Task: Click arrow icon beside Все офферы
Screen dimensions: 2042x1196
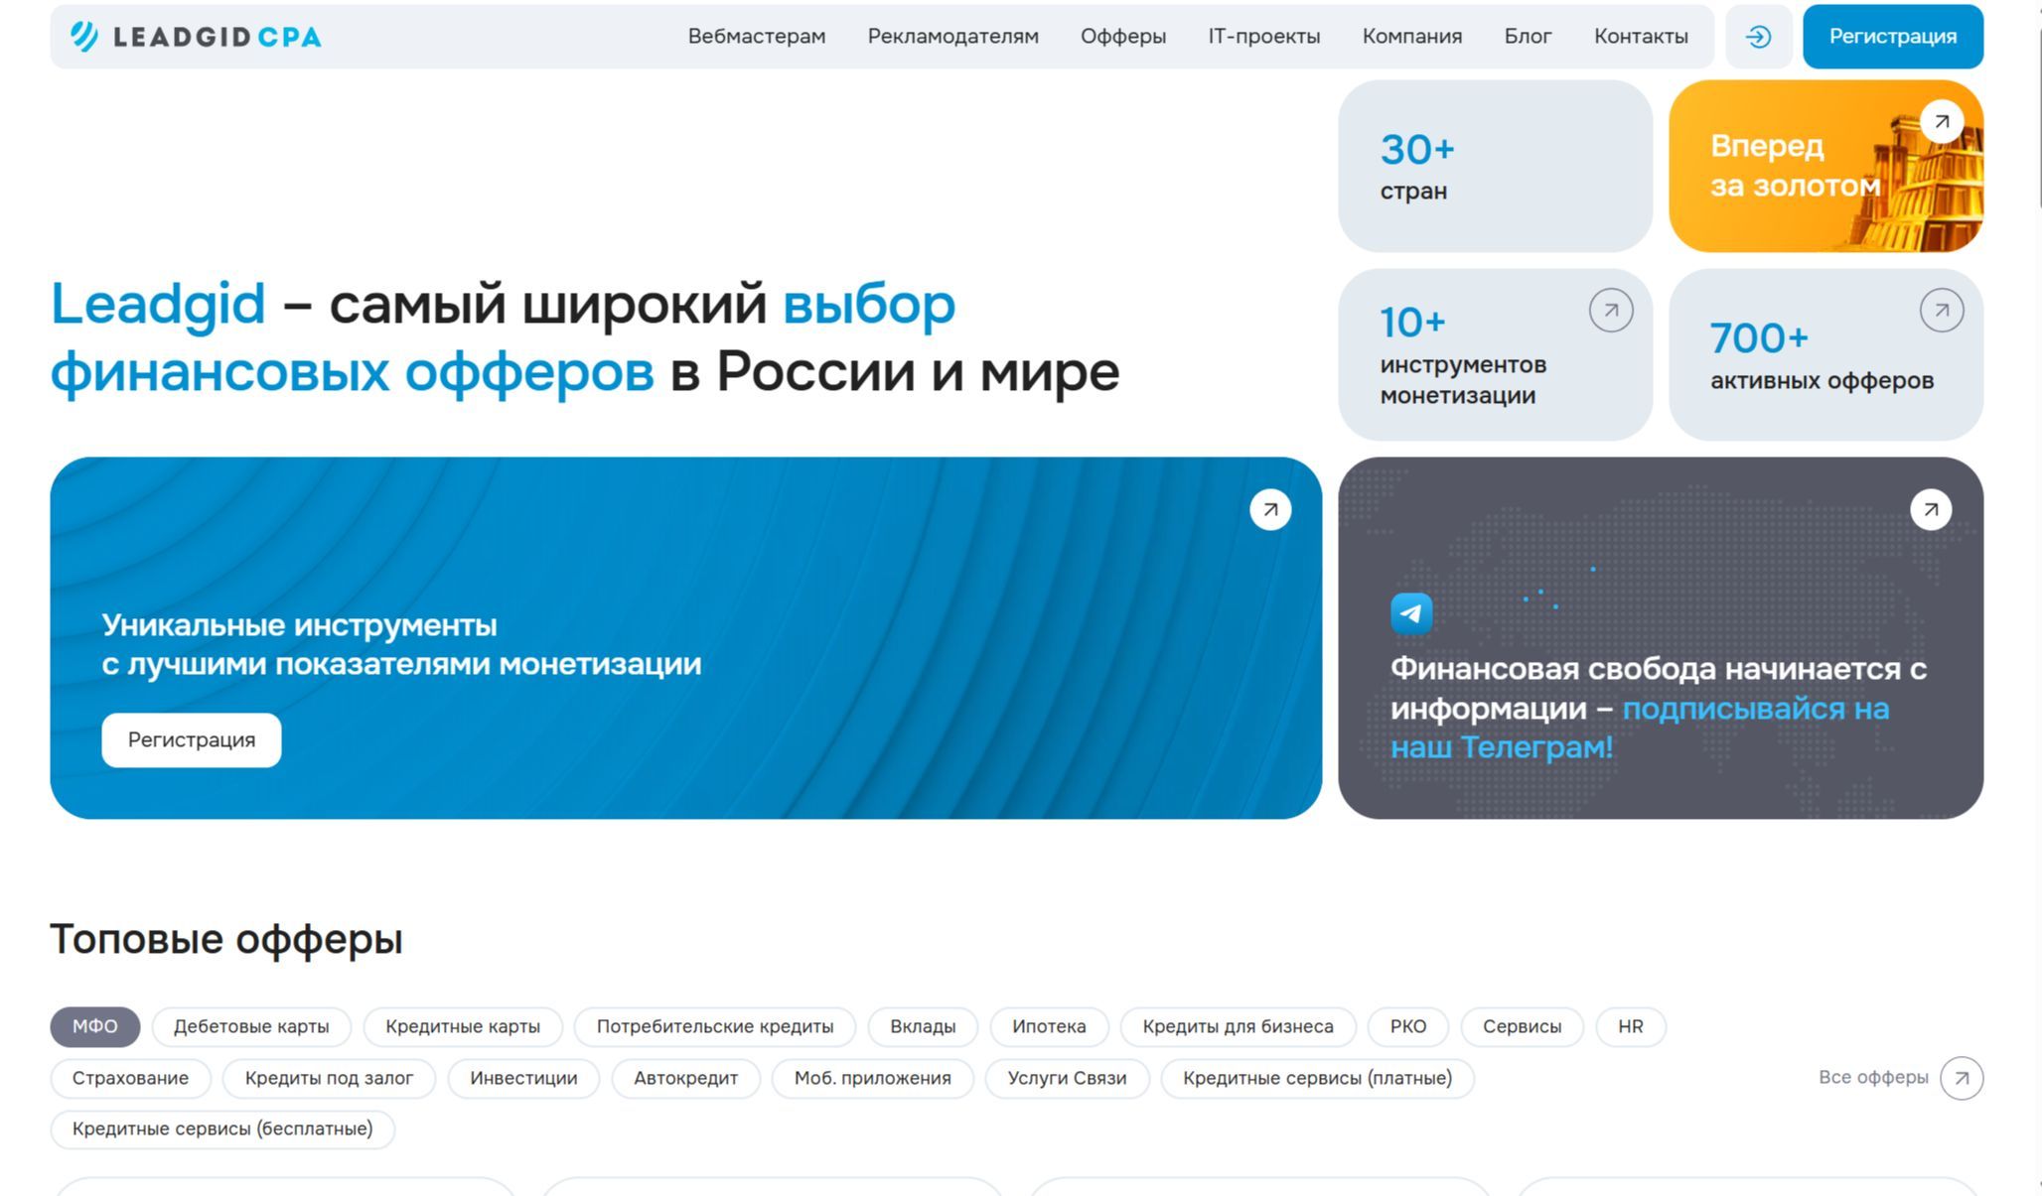Action: tap(1961, 1078)
